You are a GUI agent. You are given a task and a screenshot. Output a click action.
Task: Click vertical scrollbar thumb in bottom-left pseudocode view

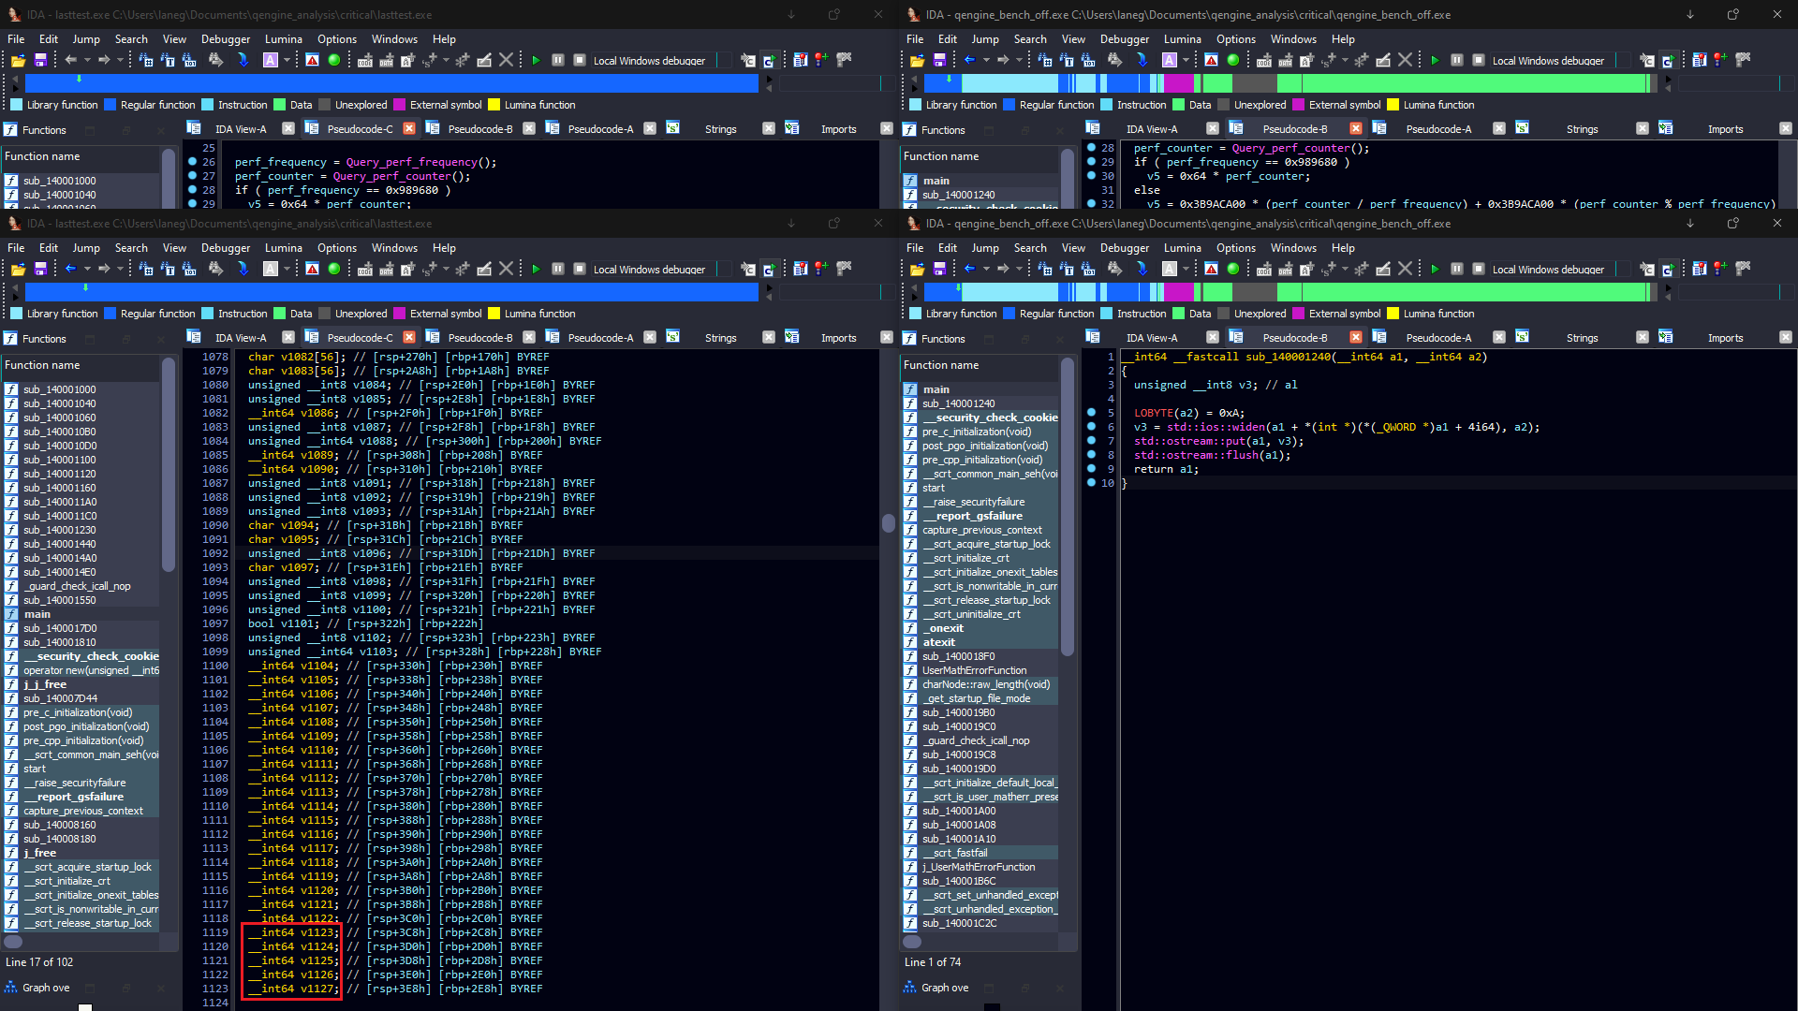888,522
